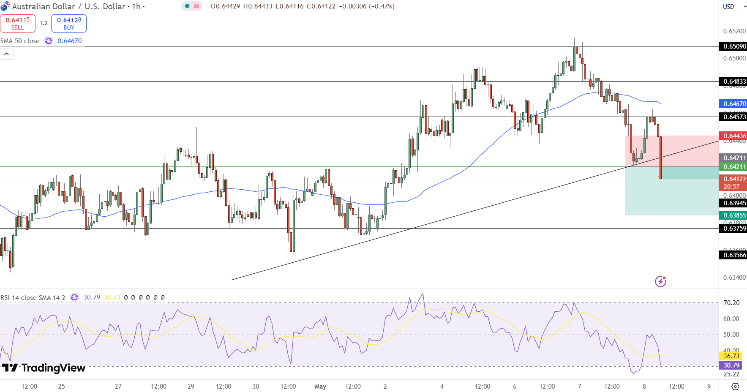Click the spread value 1.3
This screenshot has height=392, width=747.
pyautogui.click(x=44, y=23)
